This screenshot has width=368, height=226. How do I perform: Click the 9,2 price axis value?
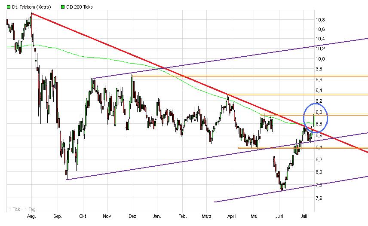tap(319, 101)
